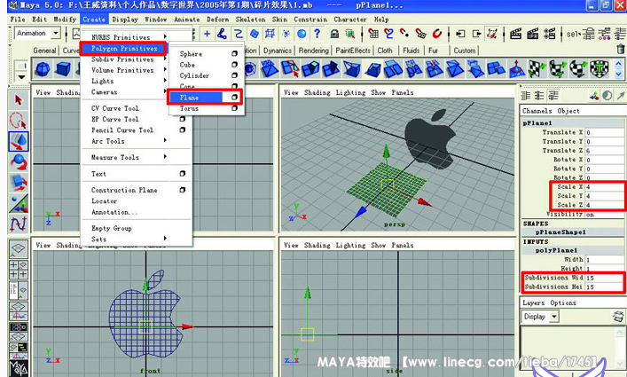The width and height of the screenshot is (627, 377).
Task: Open Text options box
Action: tap(183, 174)
